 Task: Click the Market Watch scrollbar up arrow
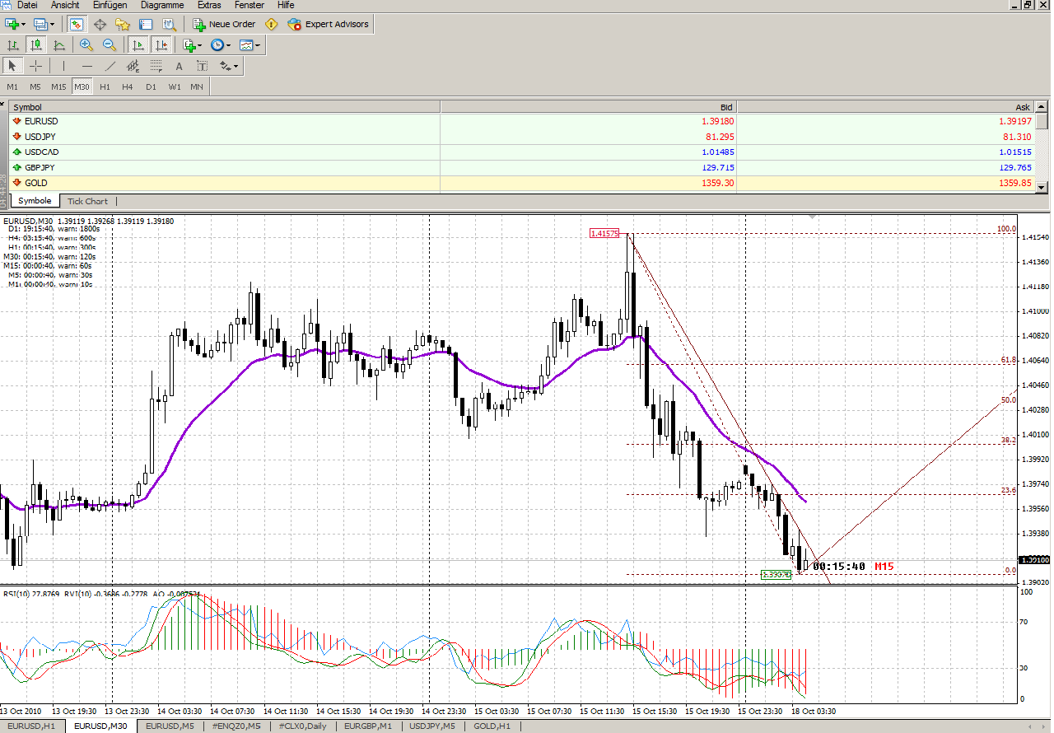(x=1042, y=107)
